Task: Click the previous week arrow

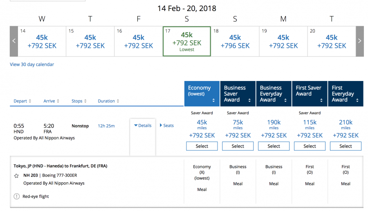Action: 14,41
